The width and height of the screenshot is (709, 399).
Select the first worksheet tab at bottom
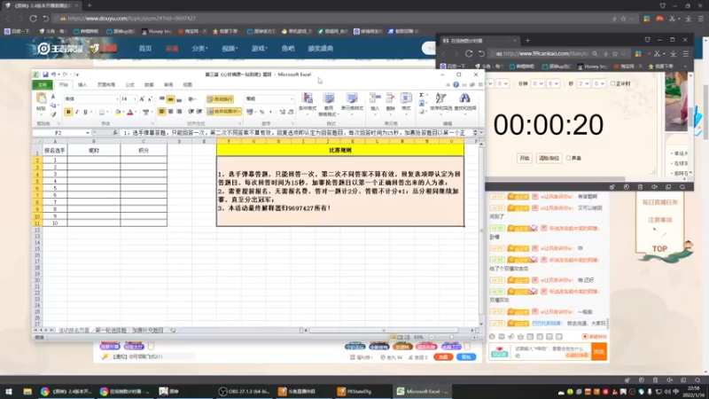point(74,331)
